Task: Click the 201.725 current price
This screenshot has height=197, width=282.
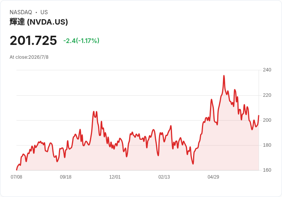Action: click(x=33, y=40)
